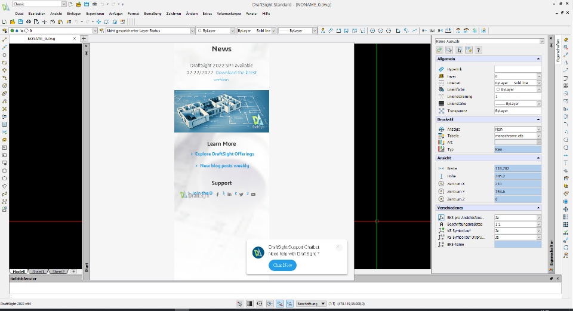The image size is (573, 311).
Task: Click the Save icon in the standard toolbar
Action: (20, 22)
